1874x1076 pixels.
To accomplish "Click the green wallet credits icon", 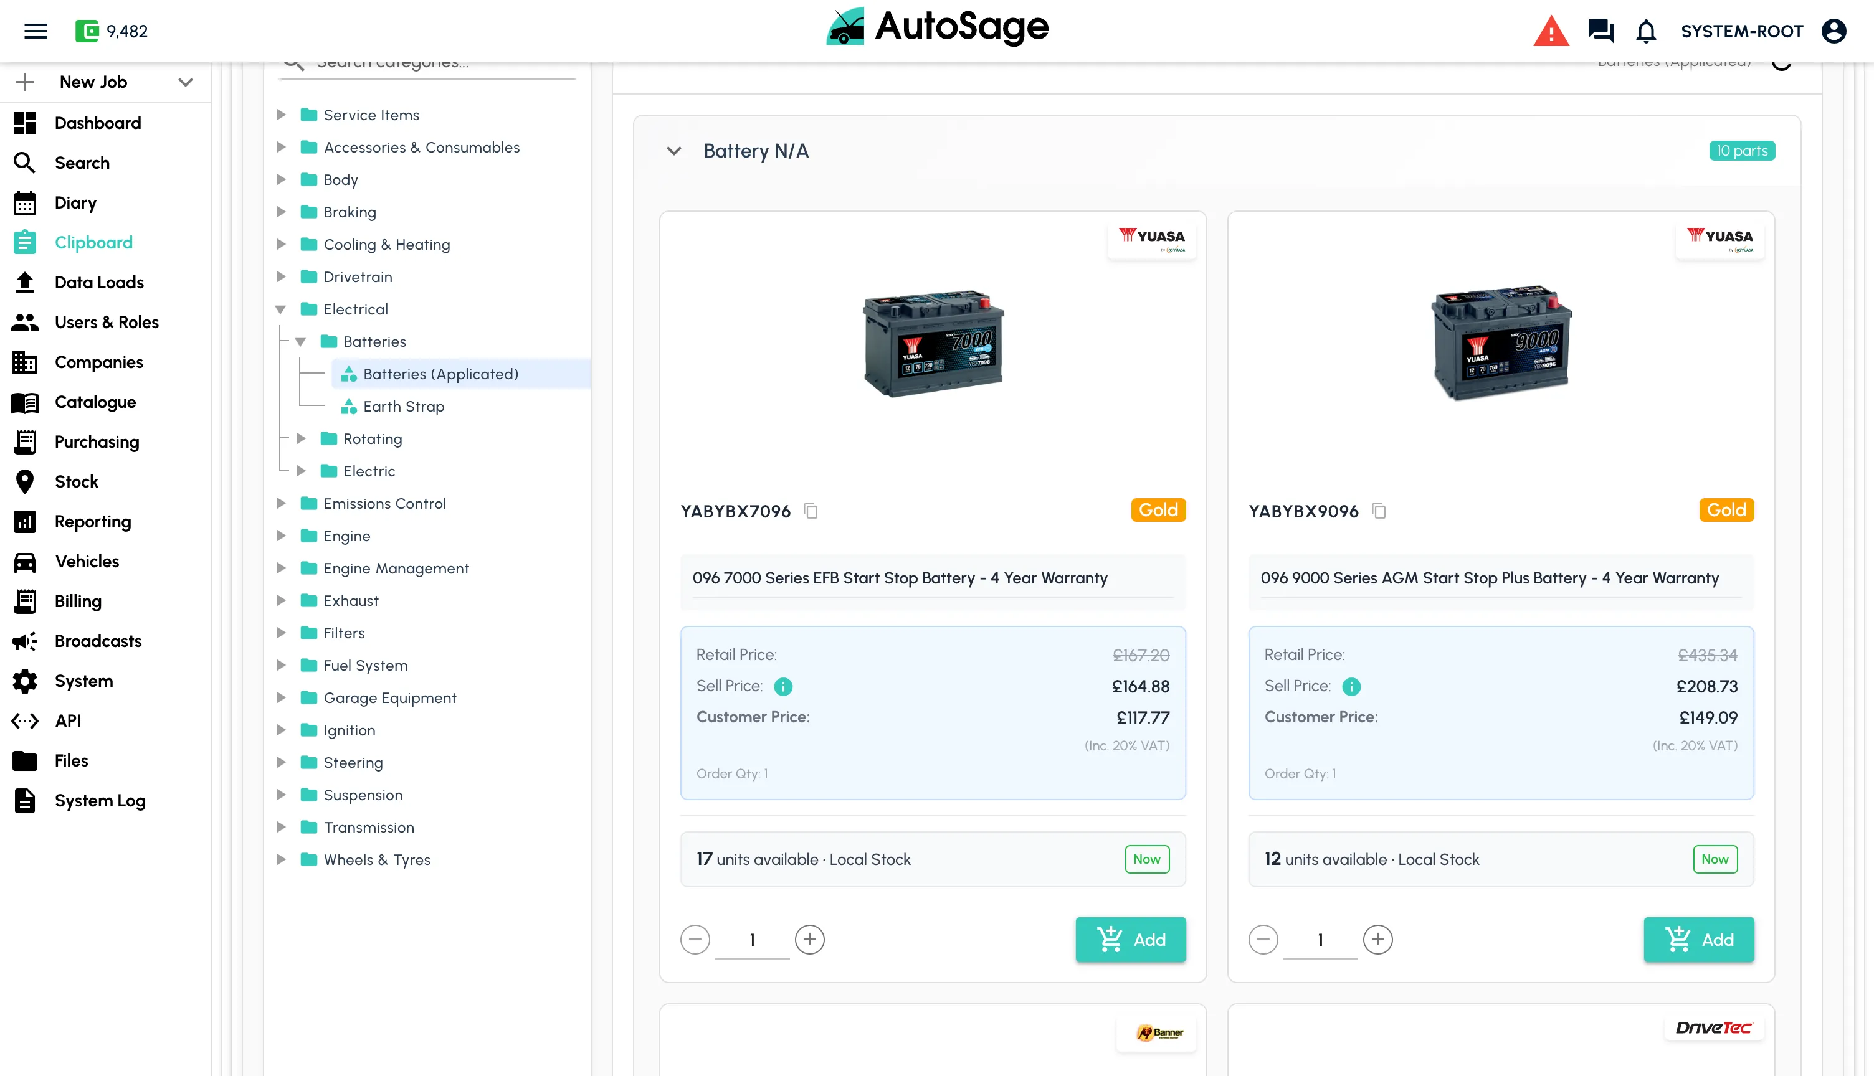I will [x=87, y=31].
